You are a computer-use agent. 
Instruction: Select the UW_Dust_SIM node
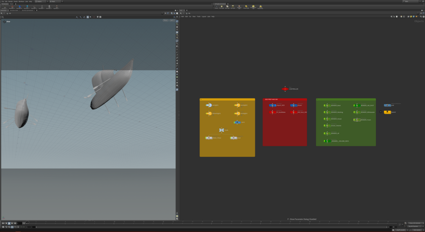(293, 112)
